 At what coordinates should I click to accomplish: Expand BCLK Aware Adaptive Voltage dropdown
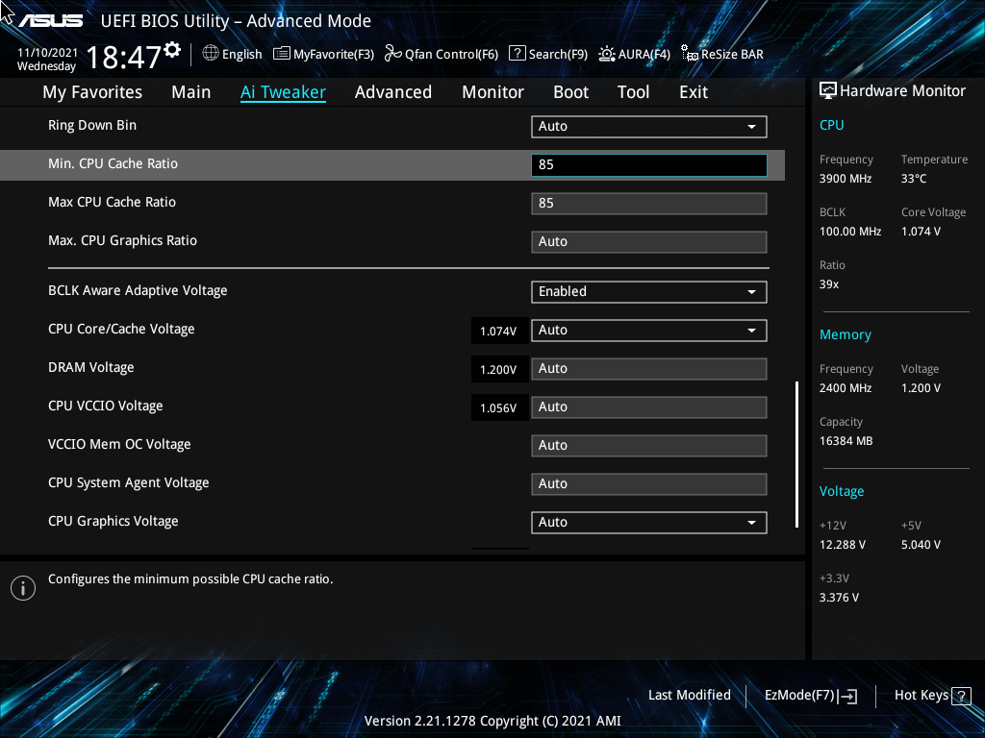[x=649, y=292]
